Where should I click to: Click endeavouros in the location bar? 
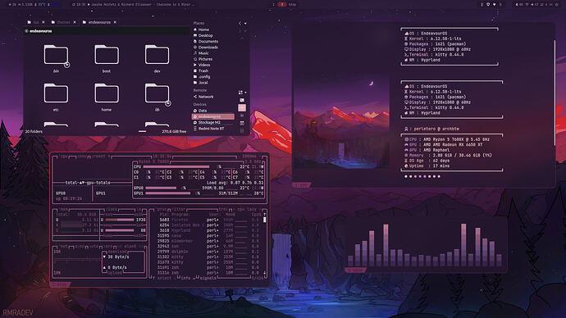[x=40, y=31]
